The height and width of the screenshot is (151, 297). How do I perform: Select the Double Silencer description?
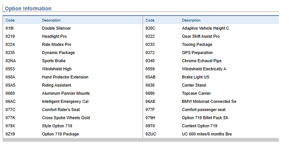(x=56, y=28)
